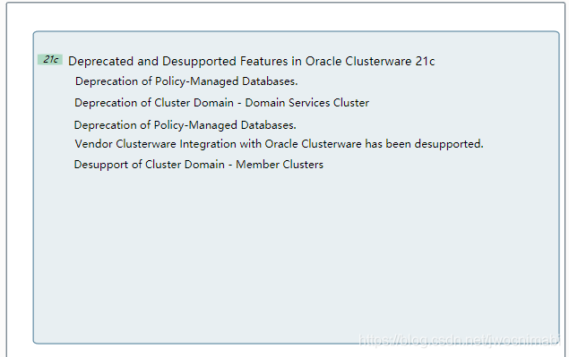The height and width of the screenshot is (357, 569).
Task: Click the blog.csdn.net watermark URL
Action: point(459,340)
